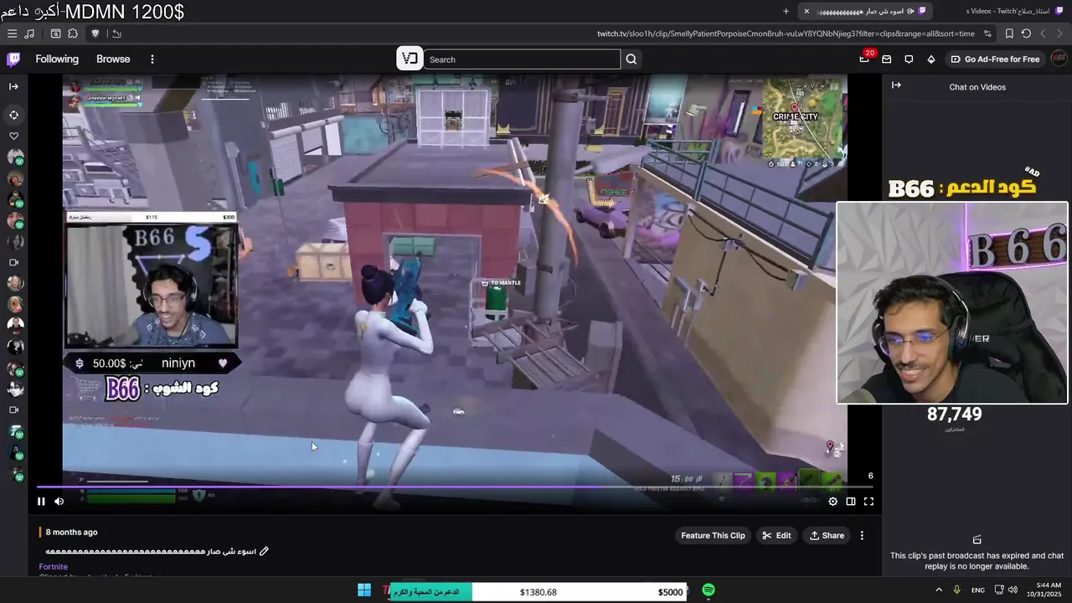The height and width of the screenshot is (603, 1072).
Task: Open the Windows Start menu
Action: click(364, 590)
